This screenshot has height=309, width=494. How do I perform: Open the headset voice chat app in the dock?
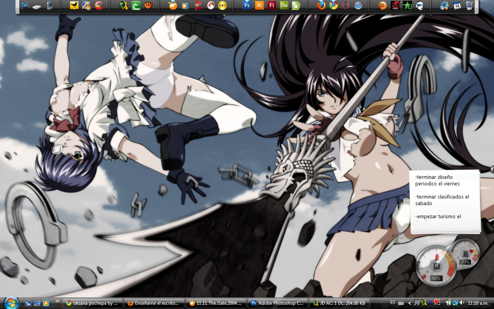(x=420, y=5)
